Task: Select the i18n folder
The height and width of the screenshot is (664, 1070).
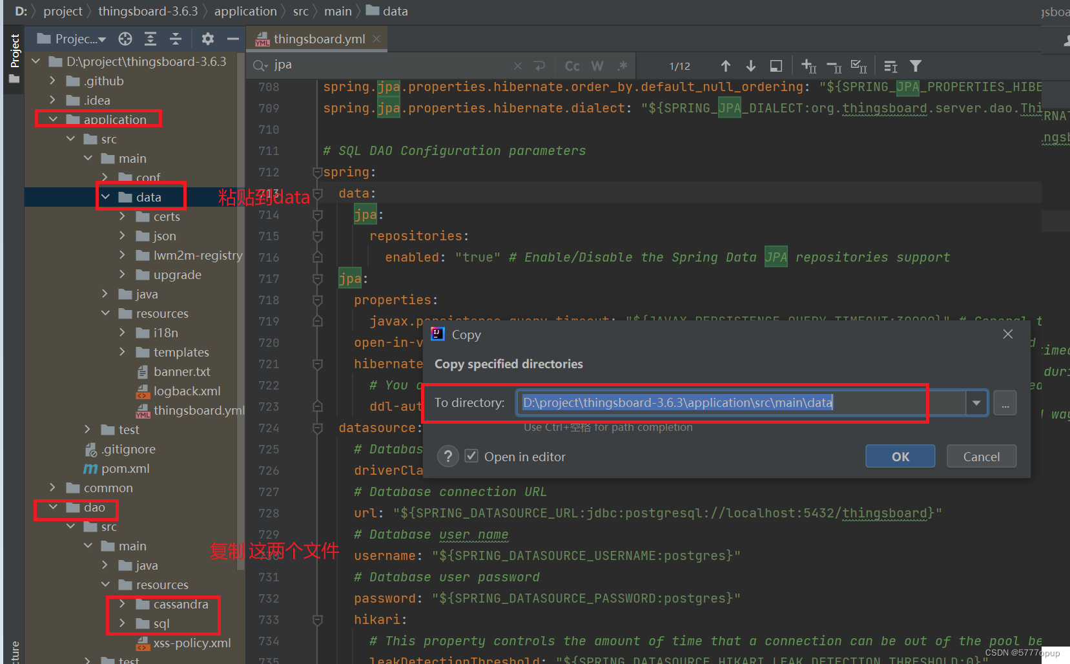Action: (x=158, y=333)
